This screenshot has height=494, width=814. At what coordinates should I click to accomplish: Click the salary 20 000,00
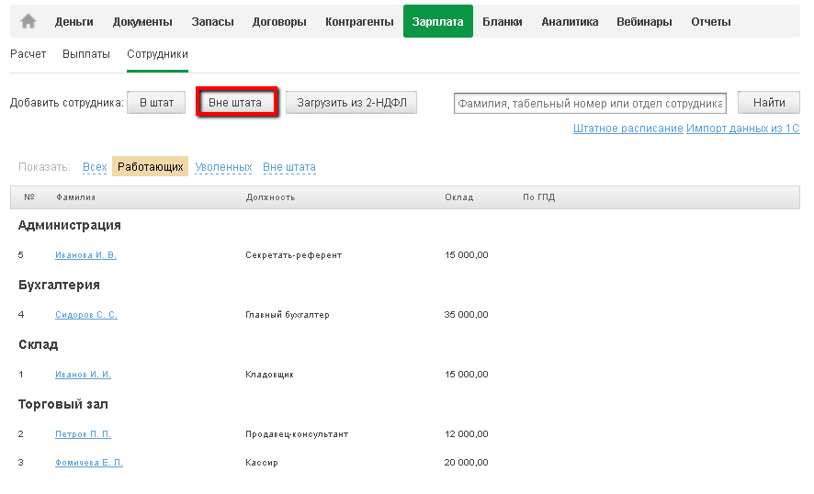466,463
